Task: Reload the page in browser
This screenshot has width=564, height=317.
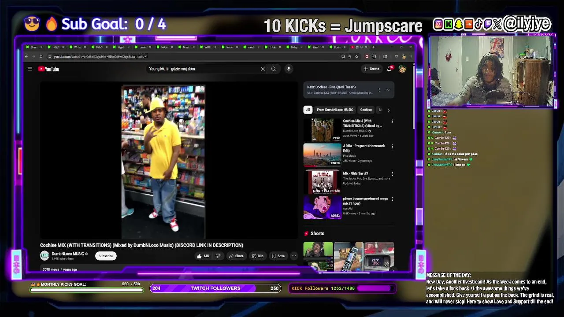Action: tap(41, 56)
